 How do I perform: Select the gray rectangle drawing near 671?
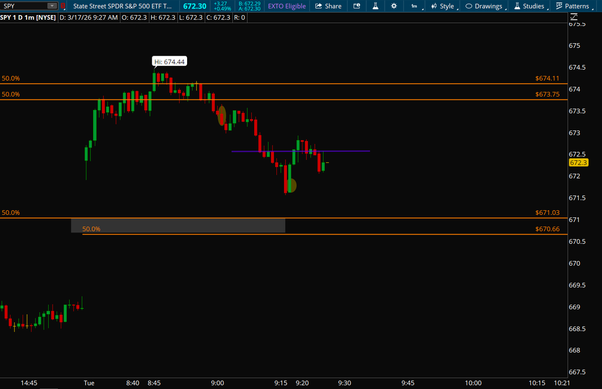[x=178, y=225]
